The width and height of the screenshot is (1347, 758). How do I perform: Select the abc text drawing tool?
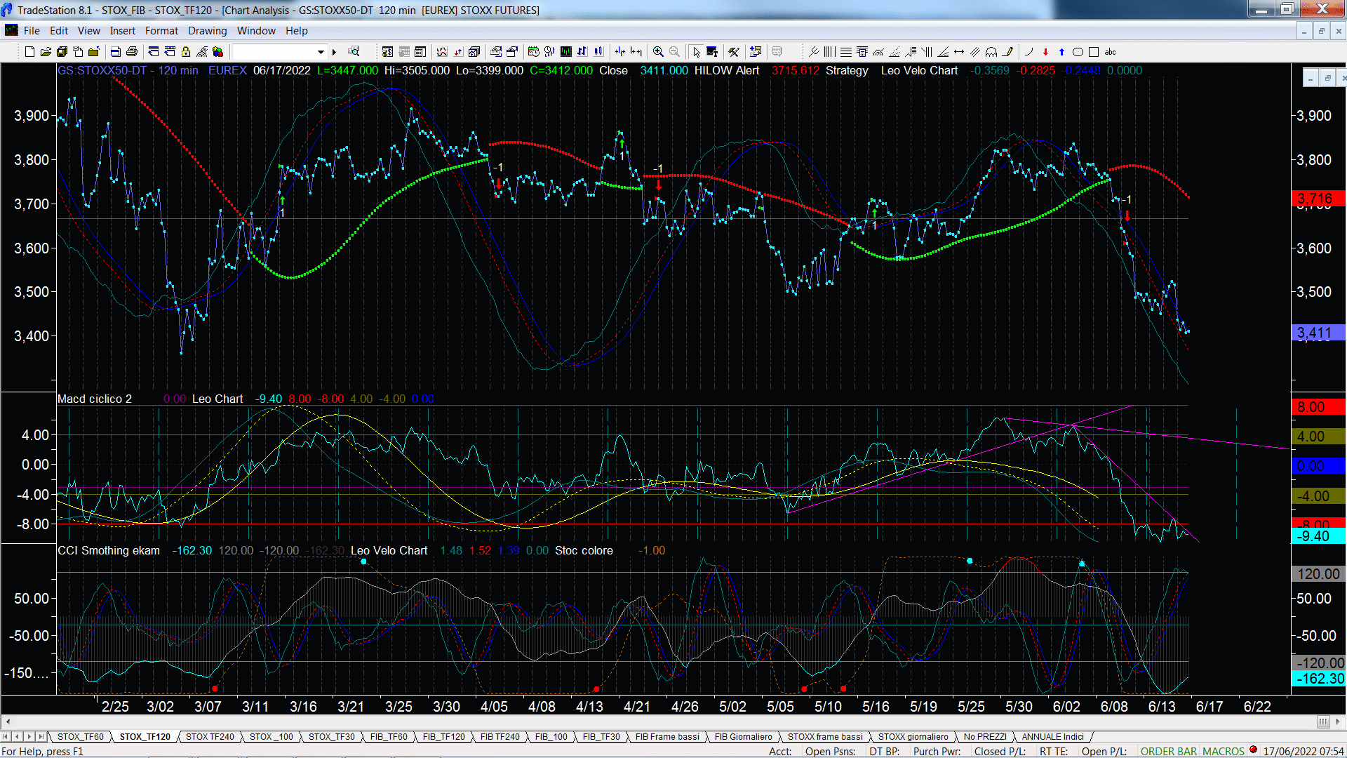pos(1111,52)
